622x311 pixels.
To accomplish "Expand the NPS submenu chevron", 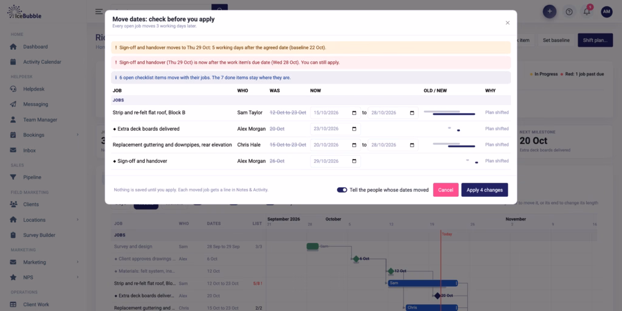I will tap(77, 277).
